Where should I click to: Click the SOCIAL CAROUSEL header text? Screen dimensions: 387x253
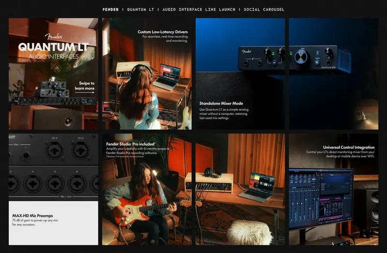pos(264,10)
